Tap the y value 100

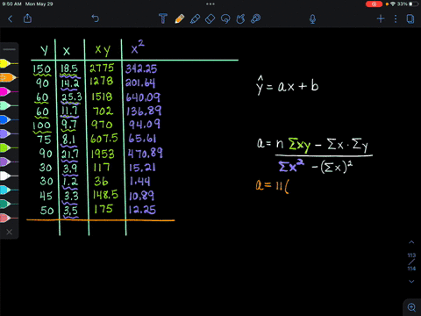41,126
